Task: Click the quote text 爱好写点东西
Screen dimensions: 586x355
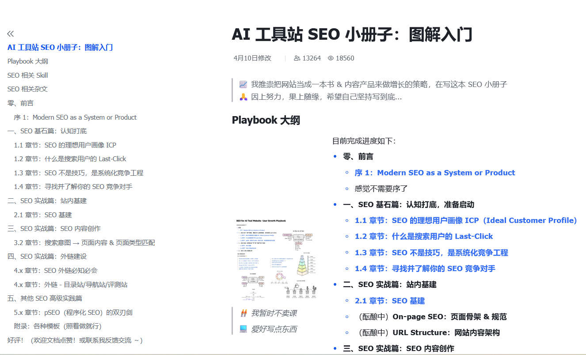Action: point(274,329)
